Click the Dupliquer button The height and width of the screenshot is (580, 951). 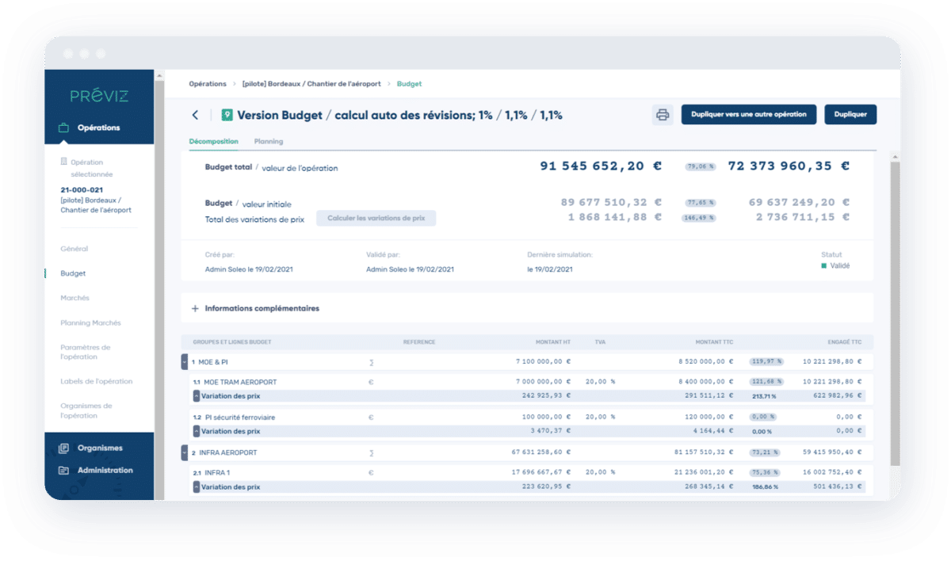point(850,114)
